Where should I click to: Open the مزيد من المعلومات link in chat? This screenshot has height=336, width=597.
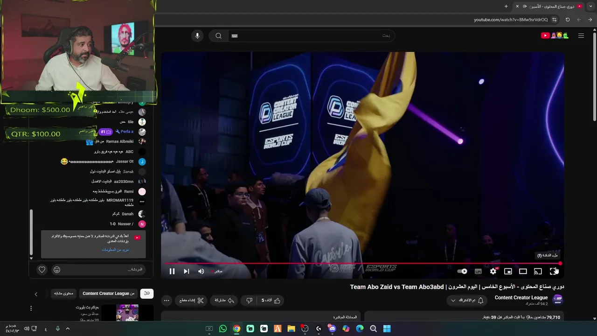tap(115, 250)
